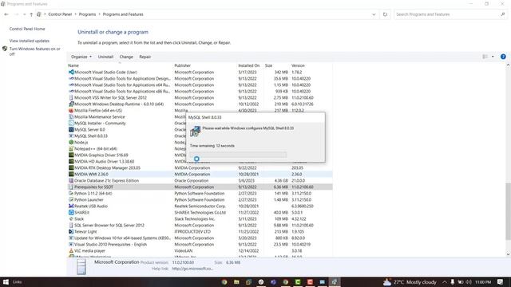
Task: Click the SHAREit row icon
Action: coord(71,213)
